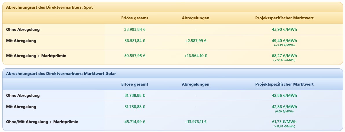Click the value 50.557,95 €
Screen dimensions: 345x132
point(135,56)
